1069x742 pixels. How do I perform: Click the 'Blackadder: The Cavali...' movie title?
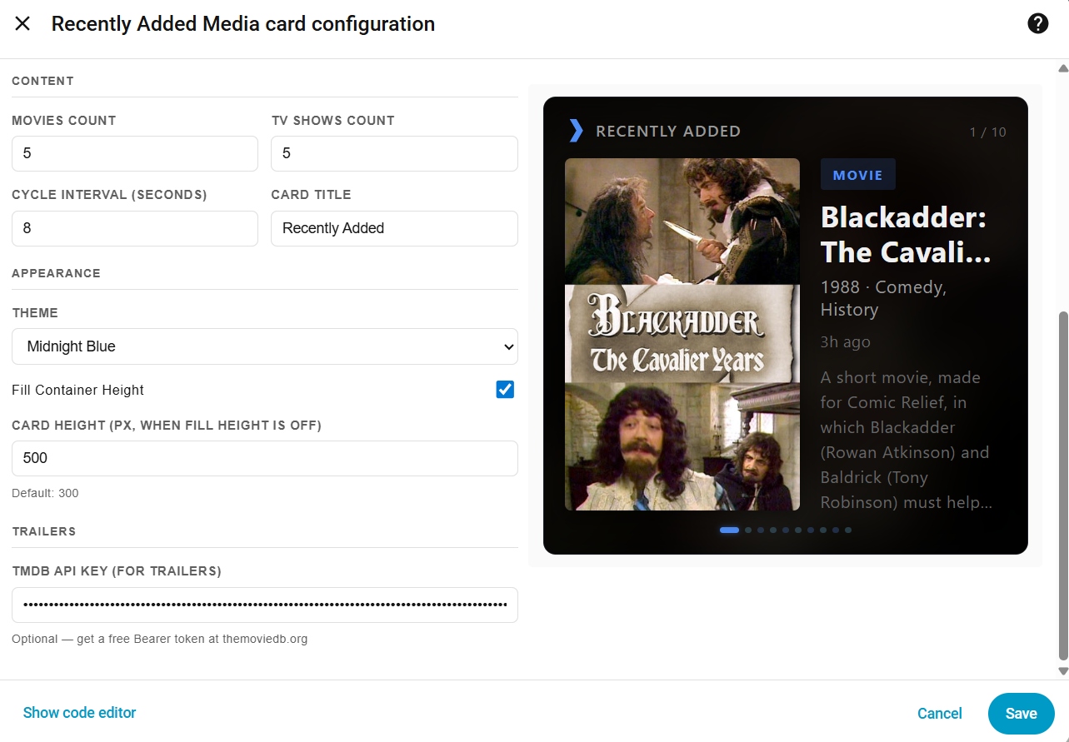tap(907, 235)
